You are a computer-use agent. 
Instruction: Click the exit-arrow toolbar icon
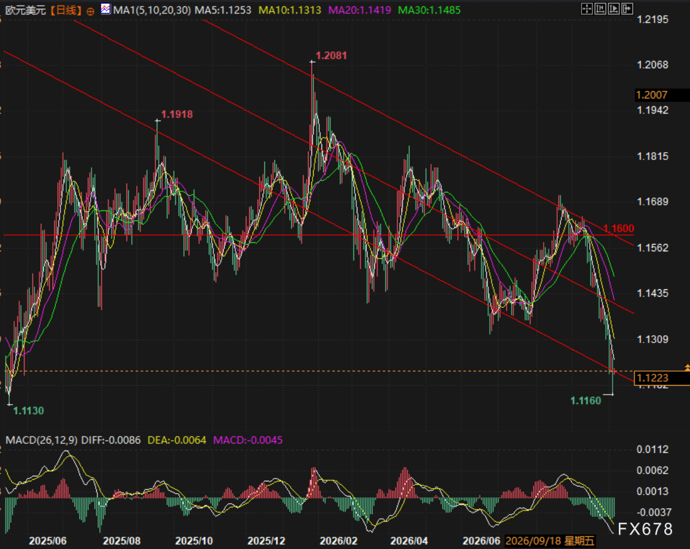pyautogui.click(x=628, y=8)
